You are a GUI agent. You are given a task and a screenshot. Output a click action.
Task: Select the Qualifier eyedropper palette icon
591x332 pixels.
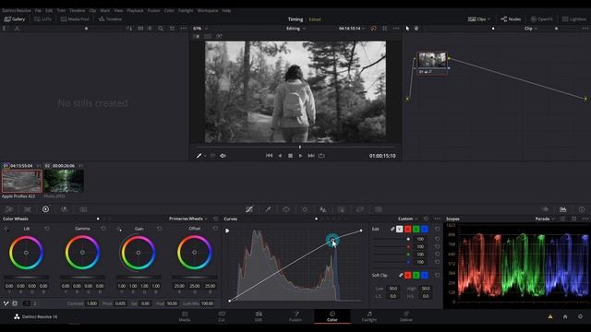click(268, 209)
